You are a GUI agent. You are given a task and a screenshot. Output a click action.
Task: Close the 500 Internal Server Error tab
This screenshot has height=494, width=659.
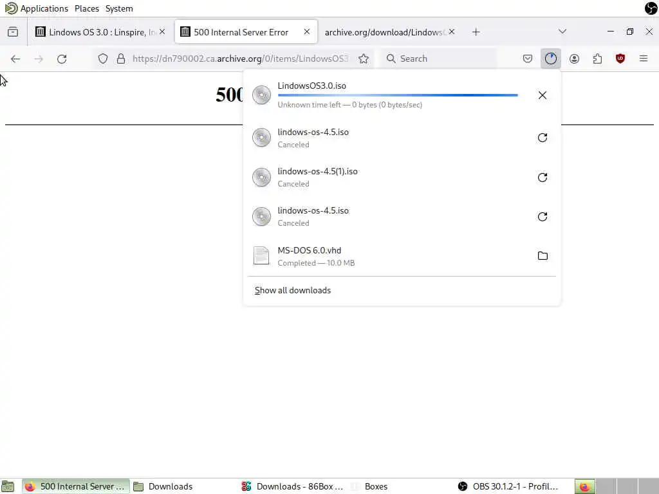click(307, 32)
